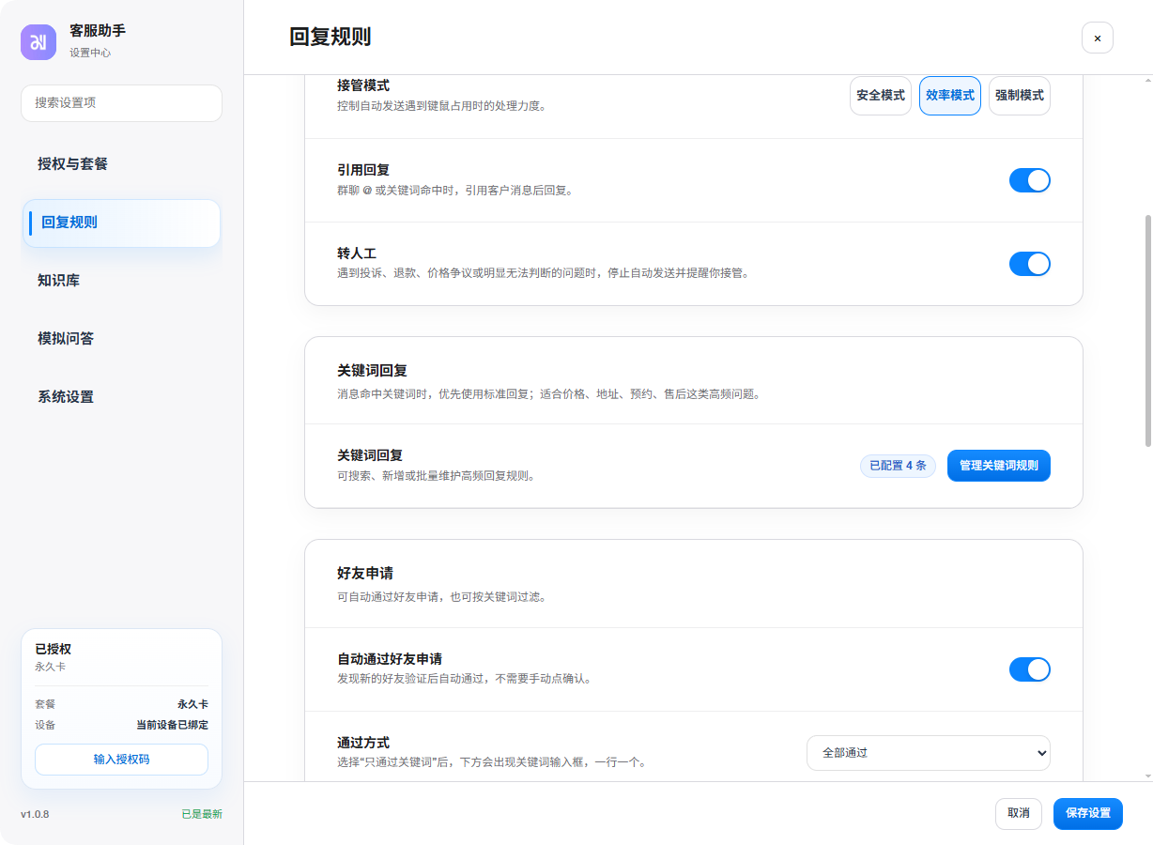Click the 接管模式 setting label
The width and height of the screenshot is (1153, 845).
(363, 85)
